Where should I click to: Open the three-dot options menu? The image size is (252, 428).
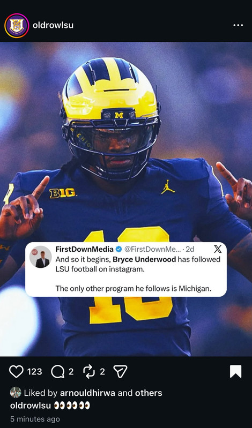pyautogui.click(x=238, y=25)
